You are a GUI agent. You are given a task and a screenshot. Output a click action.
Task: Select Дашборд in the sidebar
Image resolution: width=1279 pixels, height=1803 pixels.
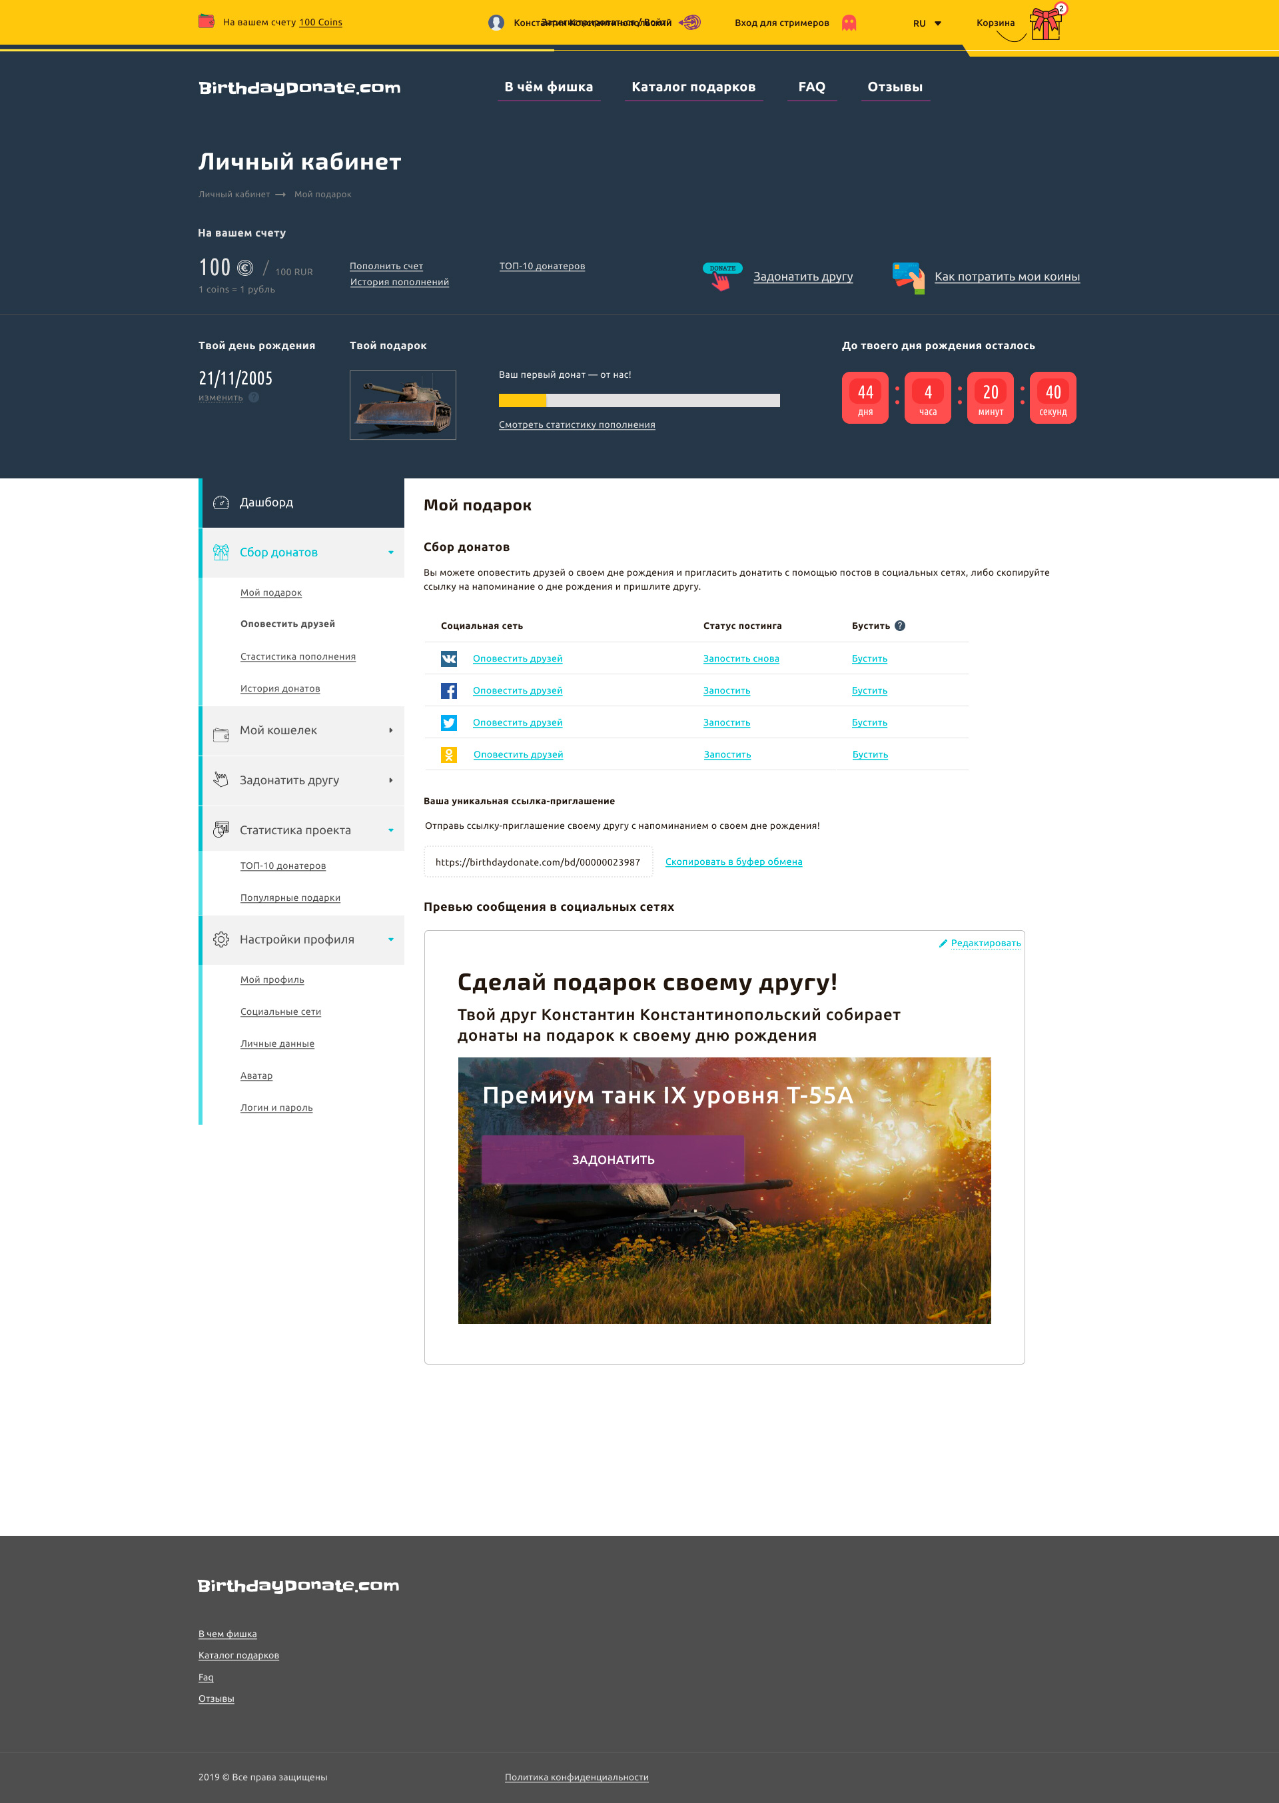302,502
